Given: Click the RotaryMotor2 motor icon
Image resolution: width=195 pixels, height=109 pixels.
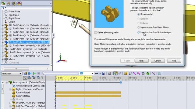Looking at the screenshot, I should pyautogui.click(x=13, y=96).
